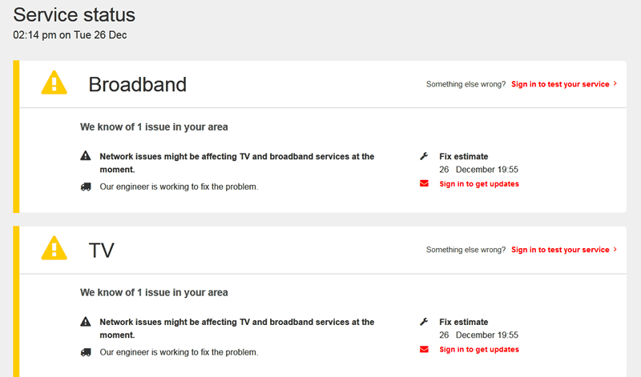Click the Service status page title
The image size is (641, 377).
tap(75, 14)
